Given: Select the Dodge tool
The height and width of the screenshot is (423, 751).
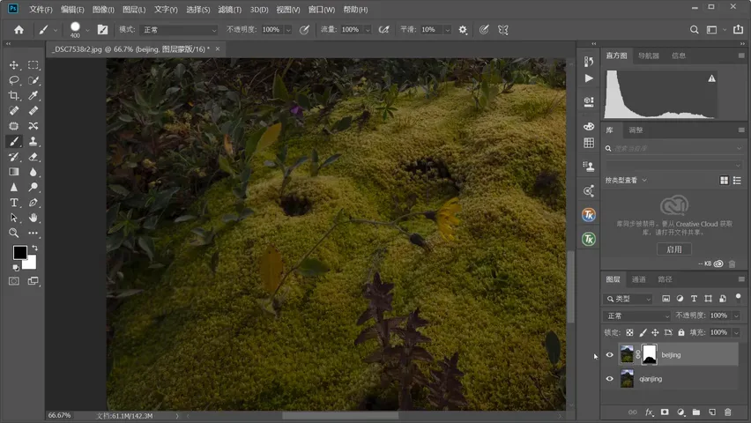Looking at the screenshot, I should [33, 188].
